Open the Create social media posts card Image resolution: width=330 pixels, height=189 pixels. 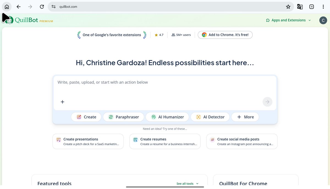click(x=242, y=141)
